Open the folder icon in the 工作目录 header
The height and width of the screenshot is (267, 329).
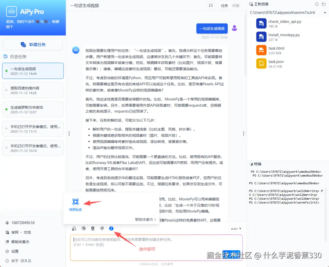pos(323,4)
